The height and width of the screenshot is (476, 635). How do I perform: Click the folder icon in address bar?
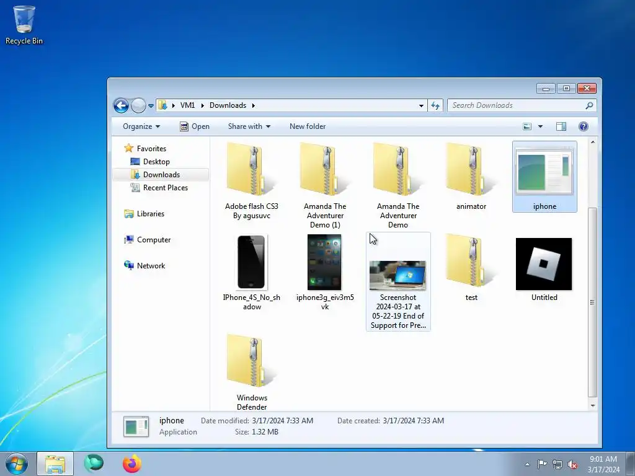[x=162, y=105]
